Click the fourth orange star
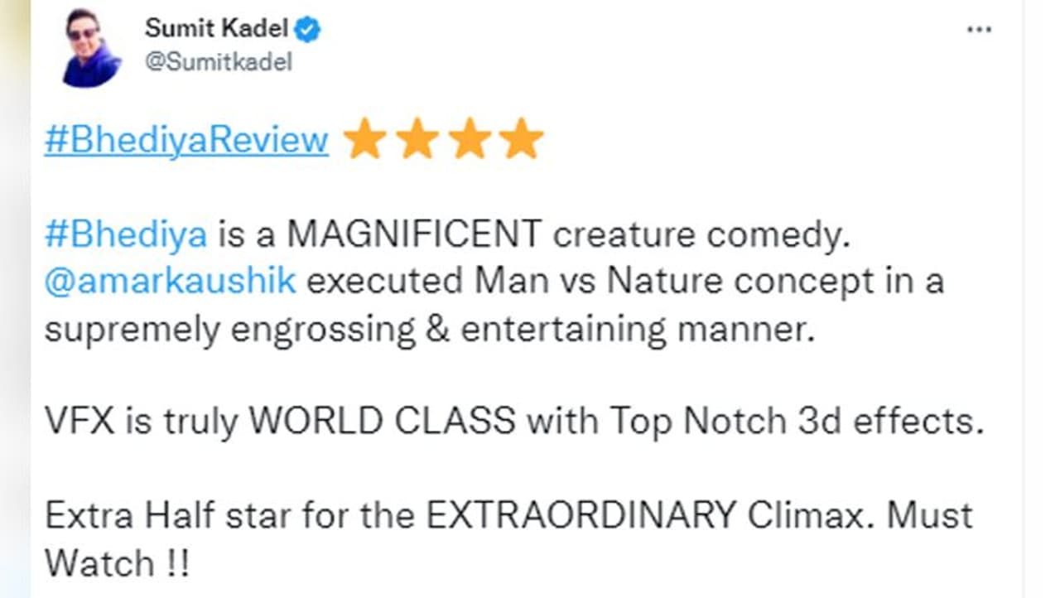 (522, 139)
